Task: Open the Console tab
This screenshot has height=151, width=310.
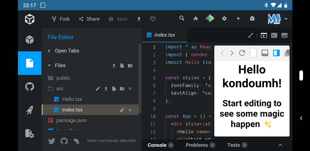Action: 160,145
